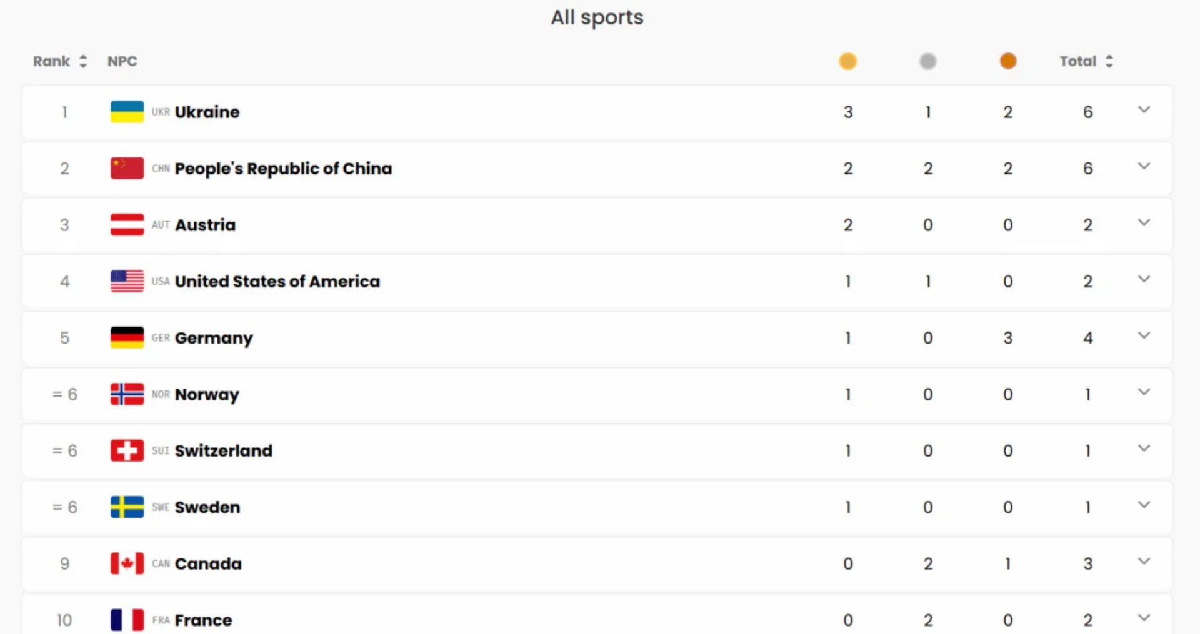This screenshot has height=634, width=1200.
Task: Click the bronze medal column icon
Action: [x=1007, y=61]
